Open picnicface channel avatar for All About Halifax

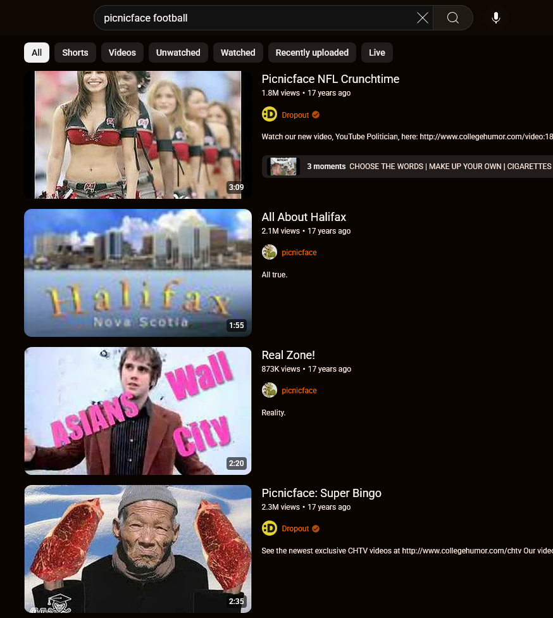coord(270,252)
